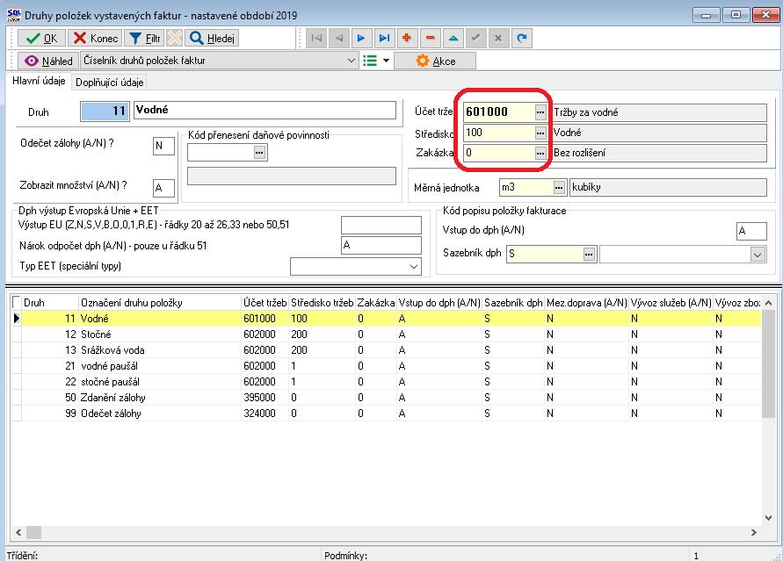This screenshot has height=561, width=783.
Task: Click account cell 324000
Action: tap(265, 414)
